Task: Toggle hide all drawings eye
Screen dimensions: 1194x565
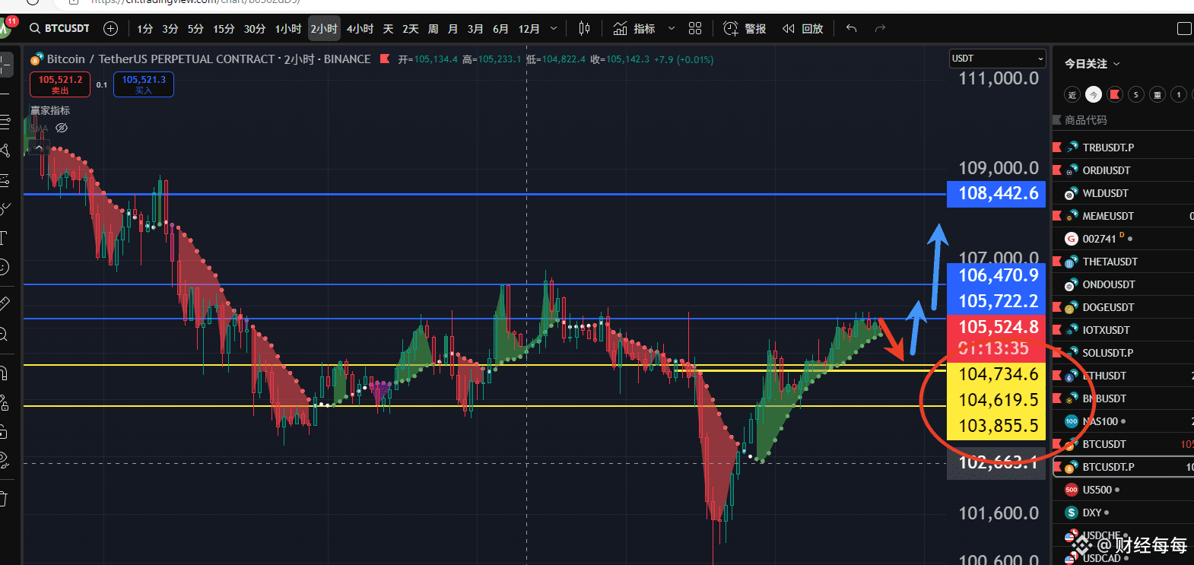Action: (4, 460)
